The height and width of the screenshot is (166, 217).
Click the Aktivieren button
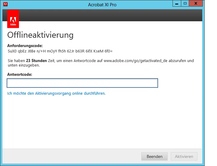(184, 156)
